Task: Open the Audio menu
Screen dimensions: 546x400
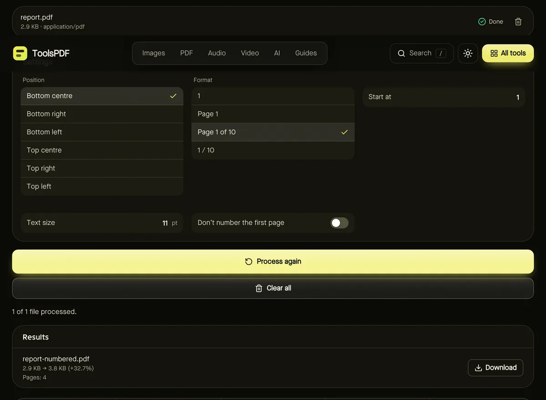Action: pos(217,53)
